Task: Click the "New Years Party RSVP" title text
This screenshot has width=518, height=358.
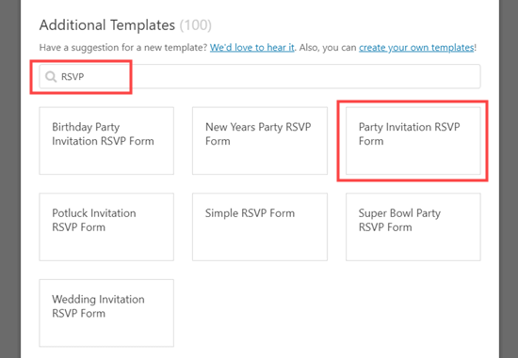Action: [x=258, y=127]
